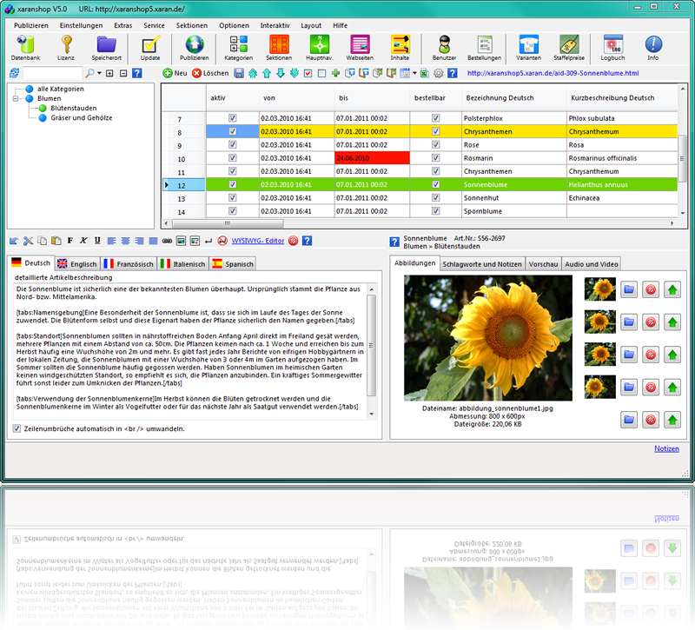Click the magnifier search icon
Viewport: 695px width, 630px height.
click(89, 73)
